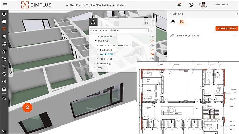Open the hamburger main menu
Image resolution: width=239 pixels, height=134 pixels.
click(5, 5)
